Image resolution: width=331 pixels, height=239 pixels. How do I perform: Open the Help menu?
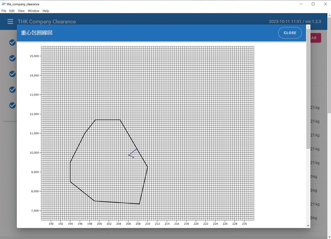[46, 11]
